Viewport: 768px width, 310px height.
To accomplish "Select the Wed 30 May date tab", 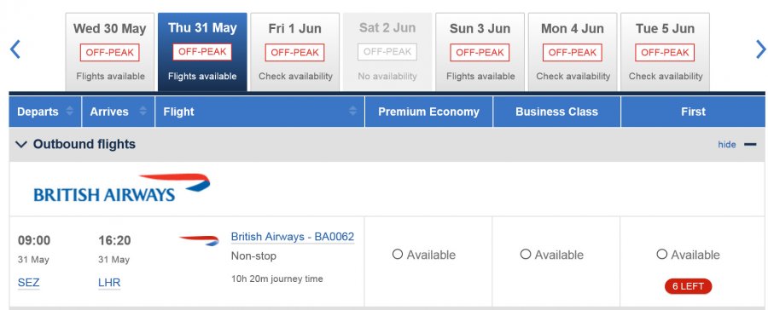I will (110, 52).
